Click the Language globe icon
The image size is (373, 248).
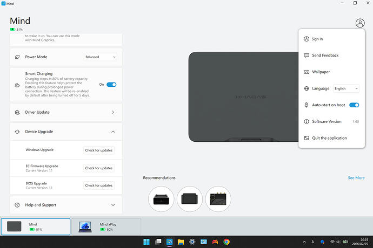(x=307, y=88)
